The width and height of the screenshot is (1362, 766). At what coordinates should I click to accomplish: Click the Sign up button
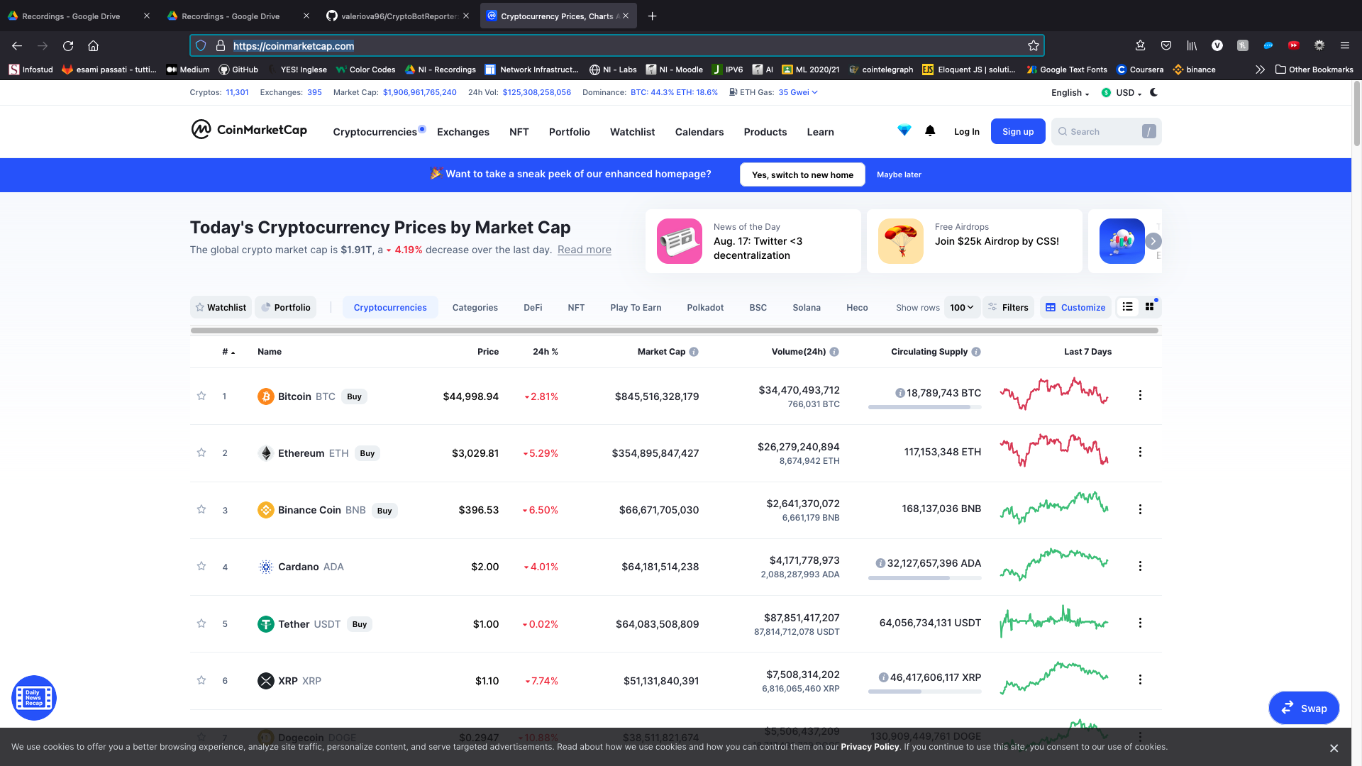tap(1018, 131)
